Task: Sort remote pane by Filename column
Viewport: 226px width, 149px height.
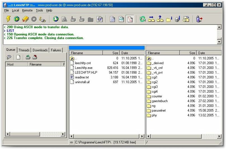Action: (163, 53)
